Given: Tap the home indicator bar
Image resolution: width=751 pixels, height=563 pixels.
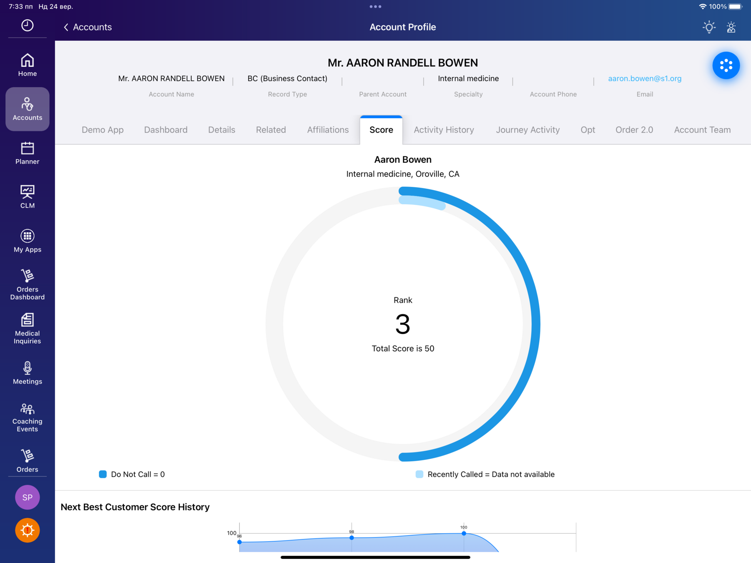Looking at the screenshot, I should point(375,557).
